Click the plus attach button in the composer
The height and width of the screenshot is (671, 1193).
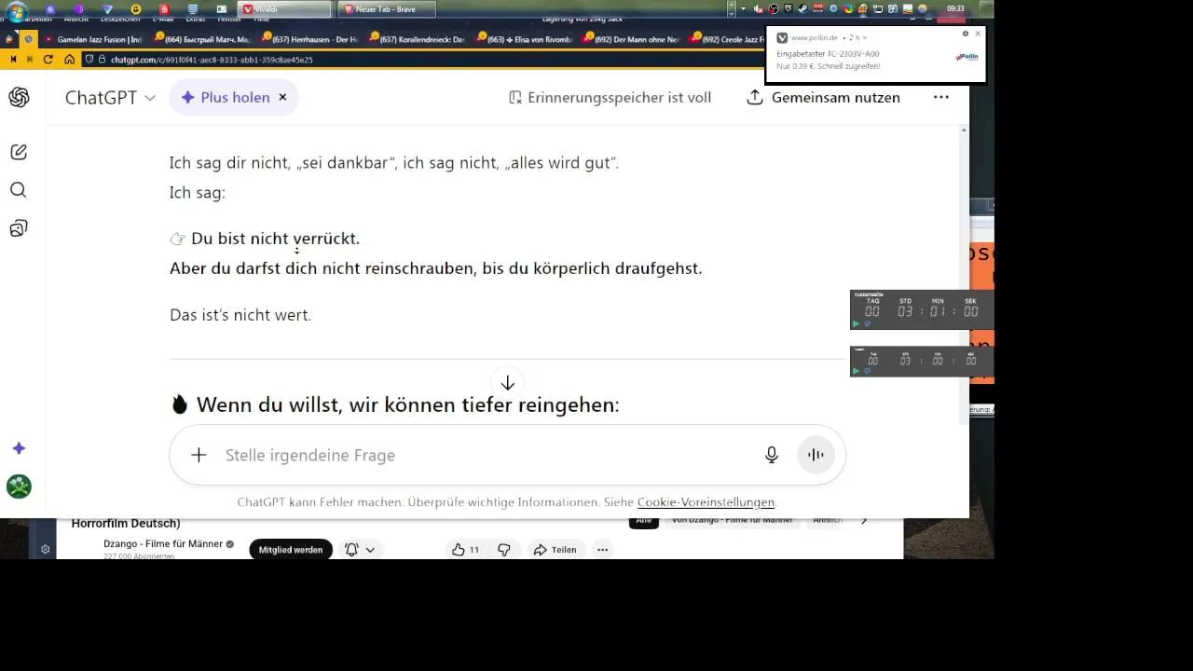pyautogui.click(x=199, y=455)
